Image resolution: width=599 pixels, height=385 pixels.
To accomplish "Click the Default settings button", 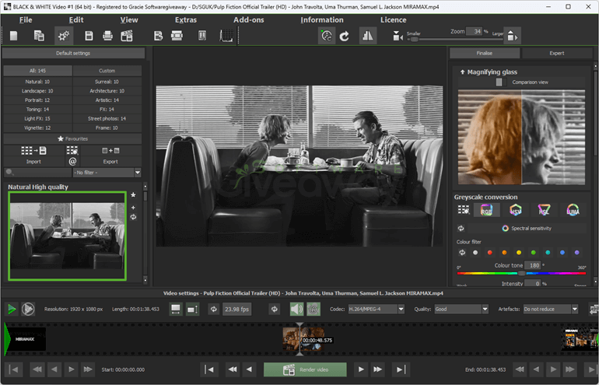I will coord(73,53).
